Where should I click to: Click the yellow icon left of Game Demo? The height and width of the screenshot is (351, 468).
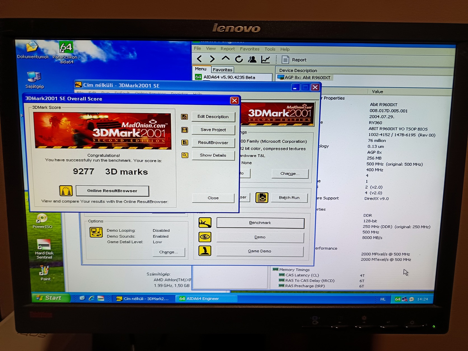[205, 251]
